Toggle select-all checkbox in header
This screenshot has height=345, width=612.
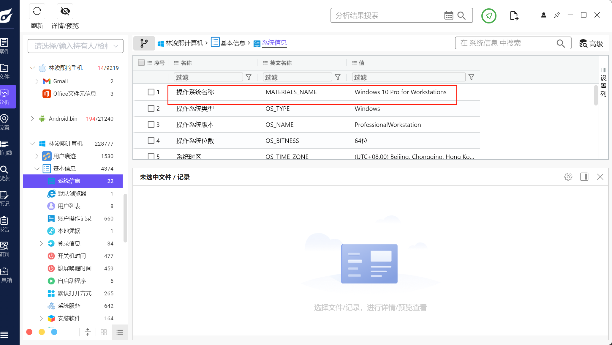pos(141,63)
